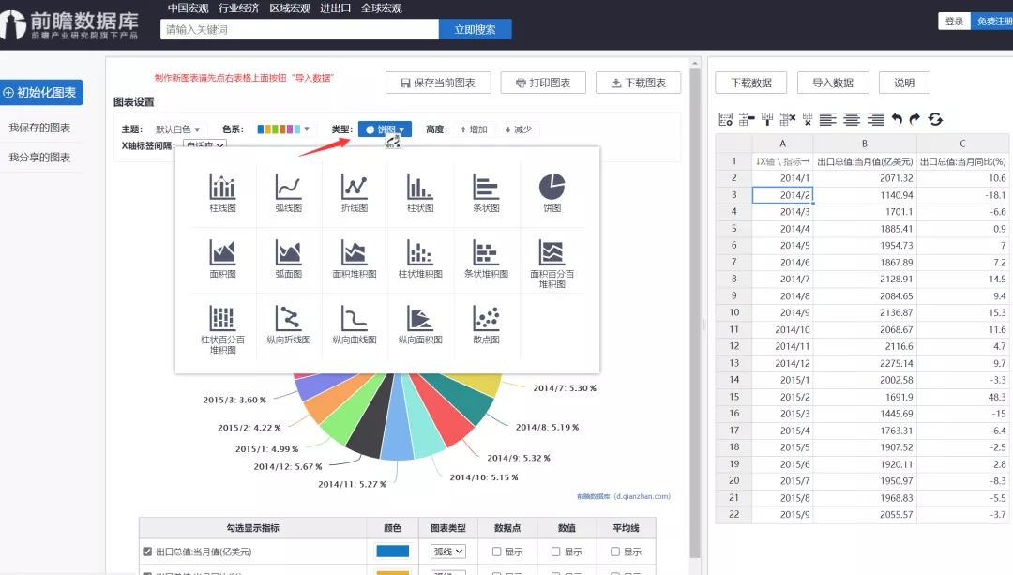The width and height of the screenshot is (1013, 575).
Task: Click the insert row table icon
Action: click(x=747, y=119)
